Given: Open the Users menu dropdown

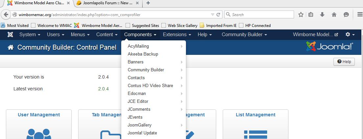Looking at the screenshot, I should pos(56,35).
